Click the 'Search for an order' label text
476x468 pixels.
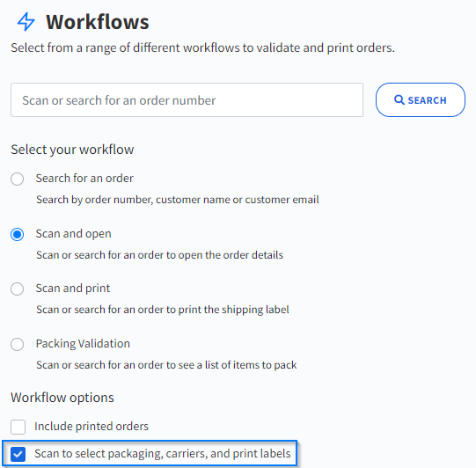click(x=84, y=179)
